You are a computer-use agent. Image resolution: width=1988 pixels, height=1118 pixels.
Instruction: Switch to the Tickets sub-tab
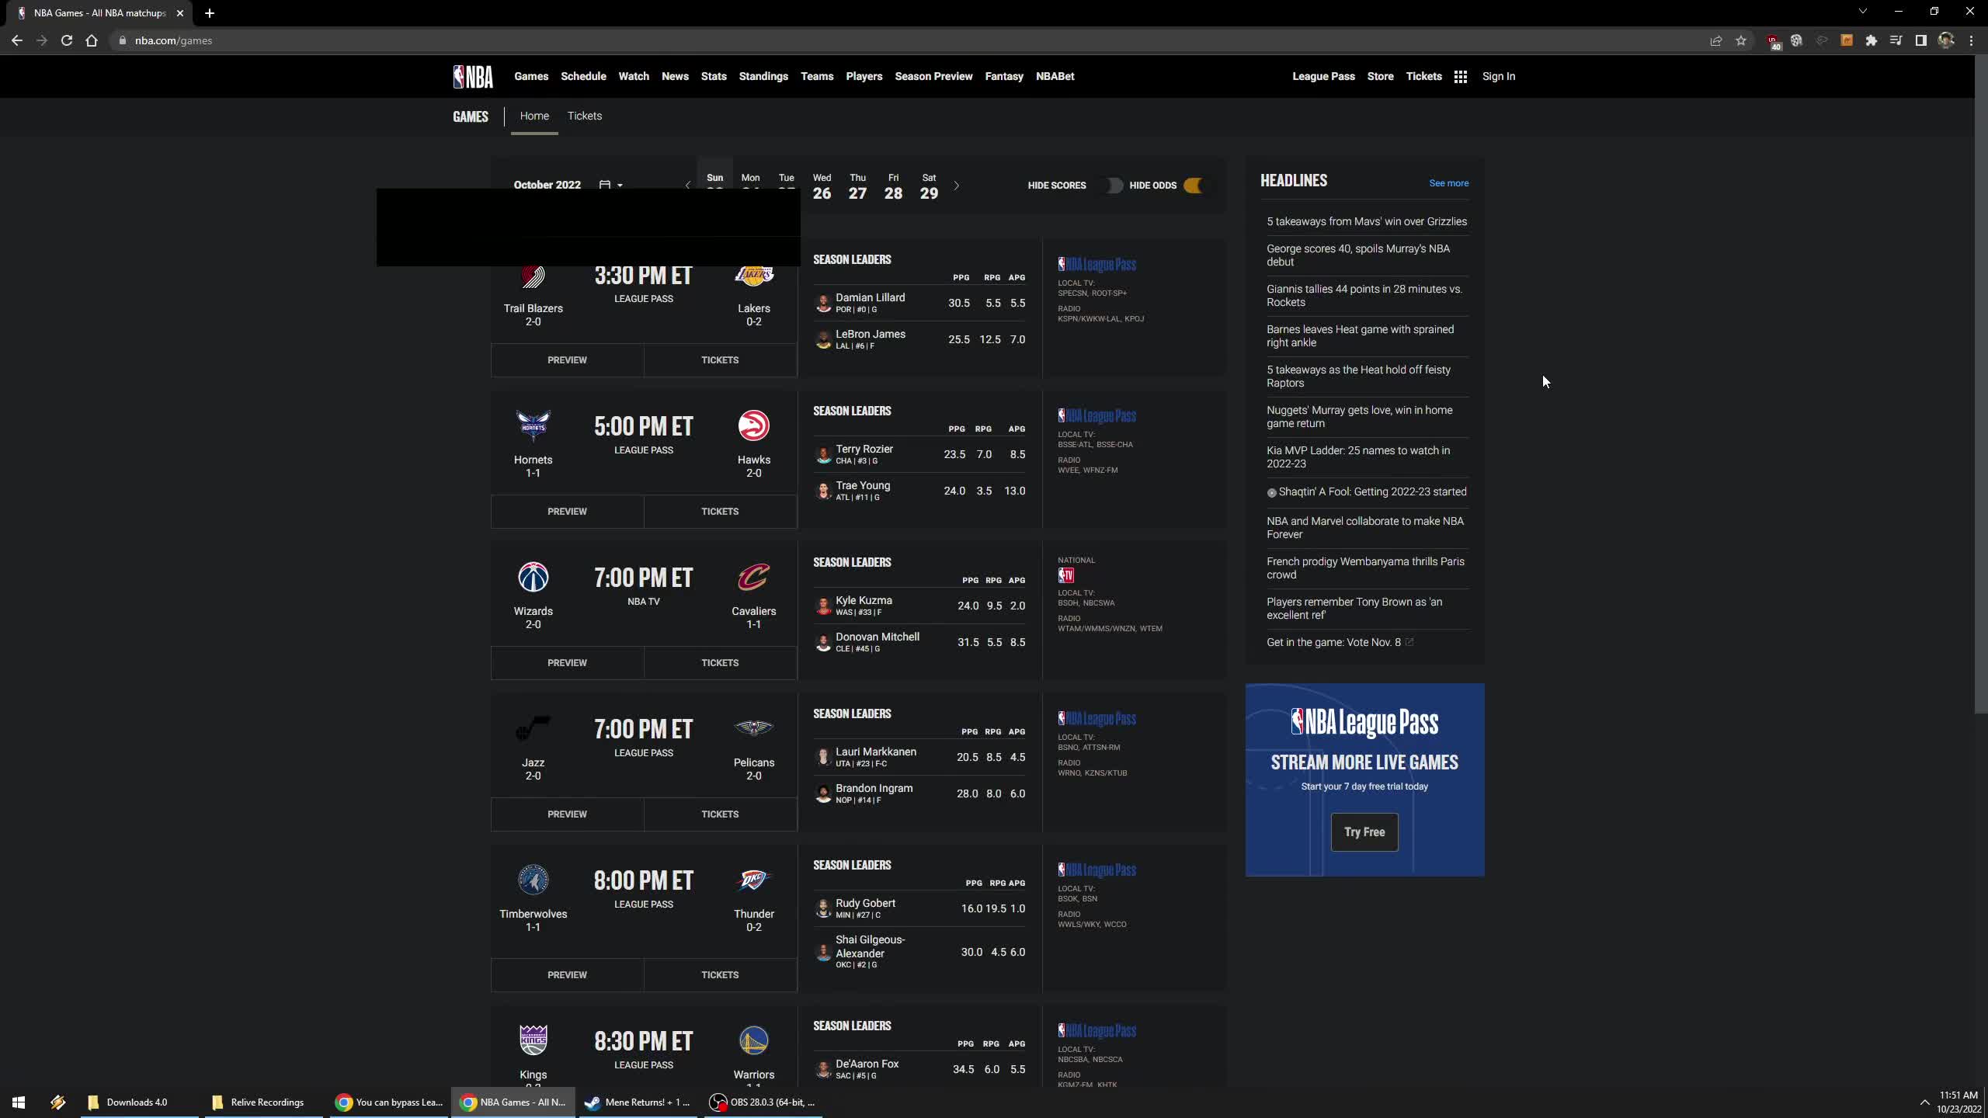[585, 116]
